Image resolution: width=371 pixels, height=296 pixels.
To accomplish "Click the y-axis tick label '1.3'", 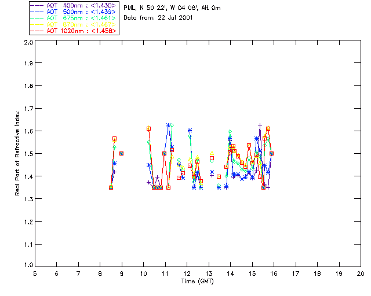I will coord(28,199).
